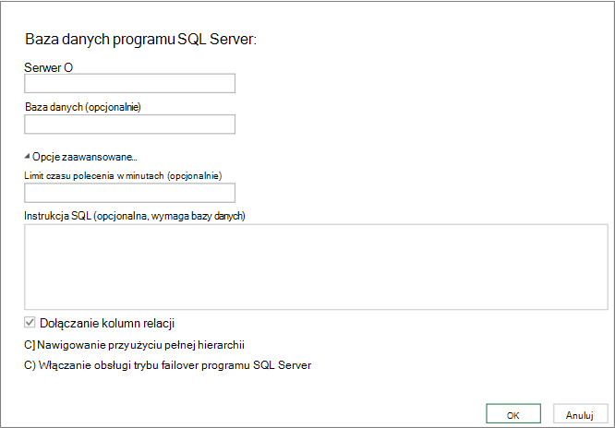
Task: Click the Serwer input field
Action: [130, 83]
